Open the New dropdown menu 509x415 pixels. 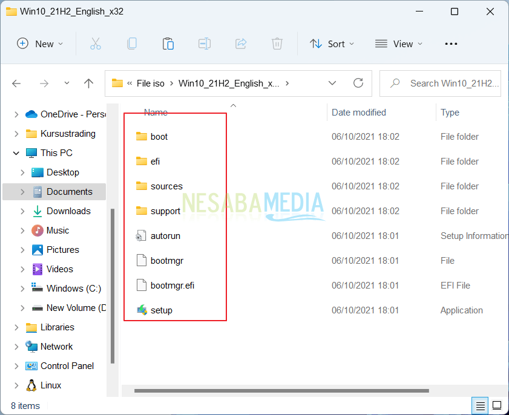[x=40, y=44]
